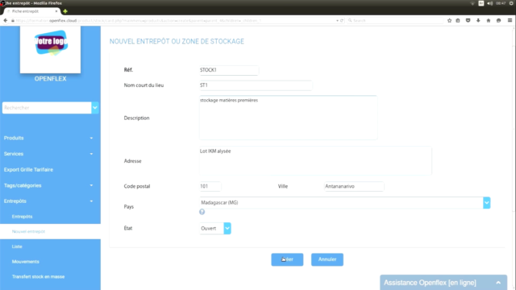
Task: Expand the Pays country dropdown arrow
Action: click(x=487, y=203)
